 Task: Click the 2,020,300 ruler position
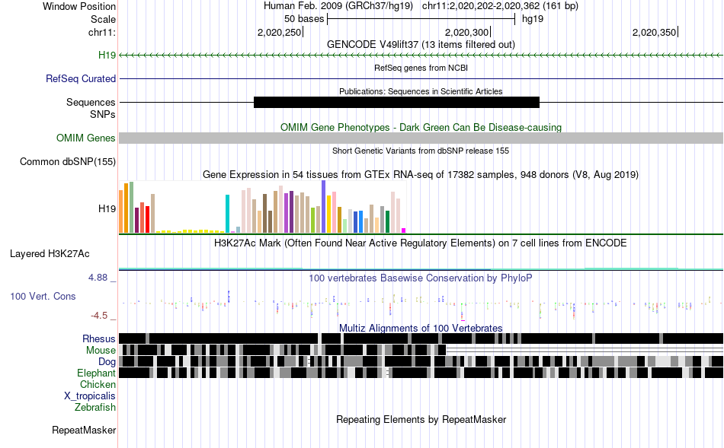point(467,32)
